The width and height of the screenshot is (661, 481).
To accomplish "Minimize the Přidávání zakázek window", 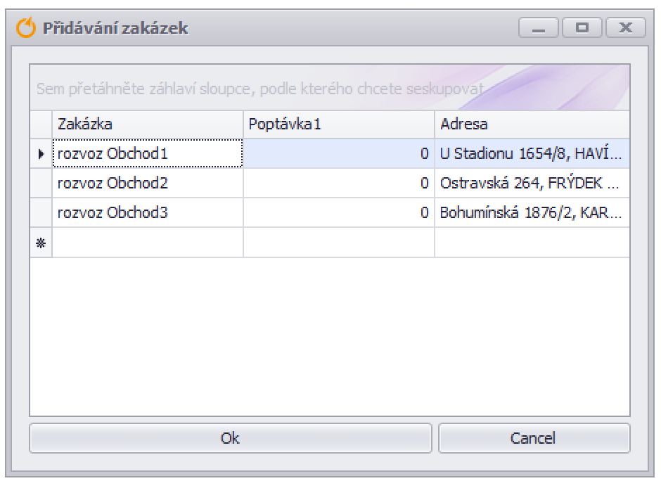I will pos(539,28).
